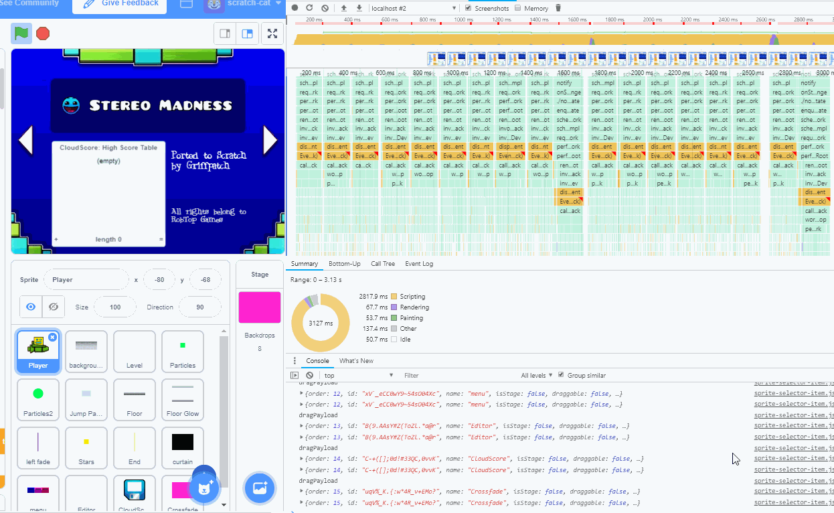Stop the project with the red stop sign

click(x=43, y=31)
